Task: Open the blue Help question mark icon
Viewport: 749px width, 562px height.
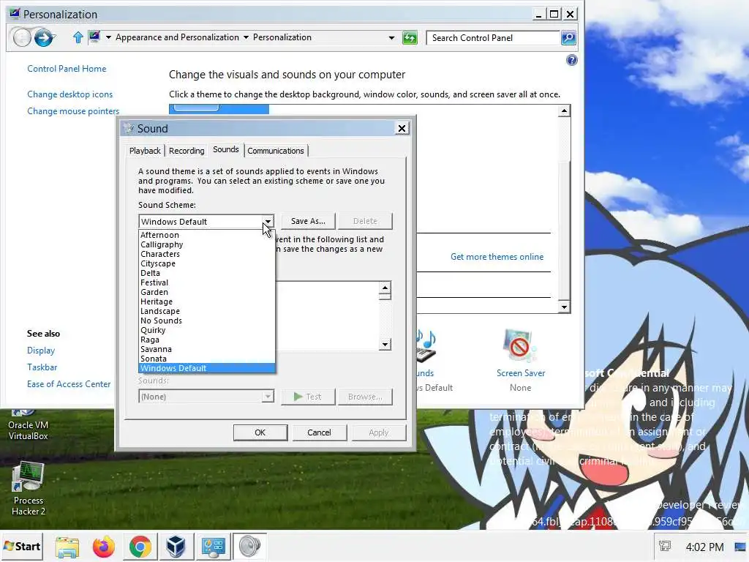Action: tap(571, 60)
